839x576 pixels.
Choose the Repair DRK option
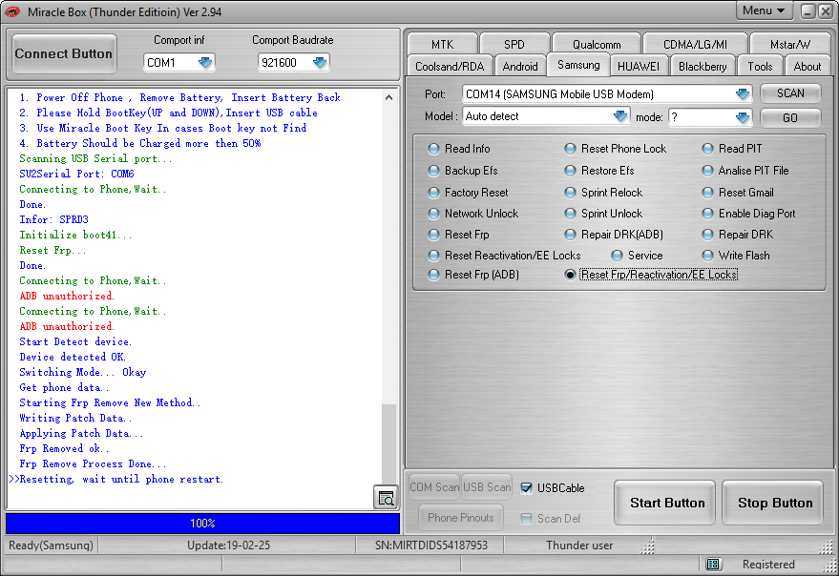point(707,235)
